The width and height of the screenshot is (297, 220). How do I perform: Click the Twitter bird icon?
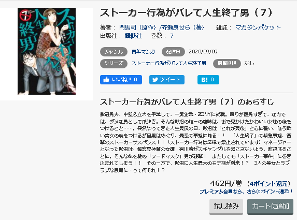(x=155, y=80)
